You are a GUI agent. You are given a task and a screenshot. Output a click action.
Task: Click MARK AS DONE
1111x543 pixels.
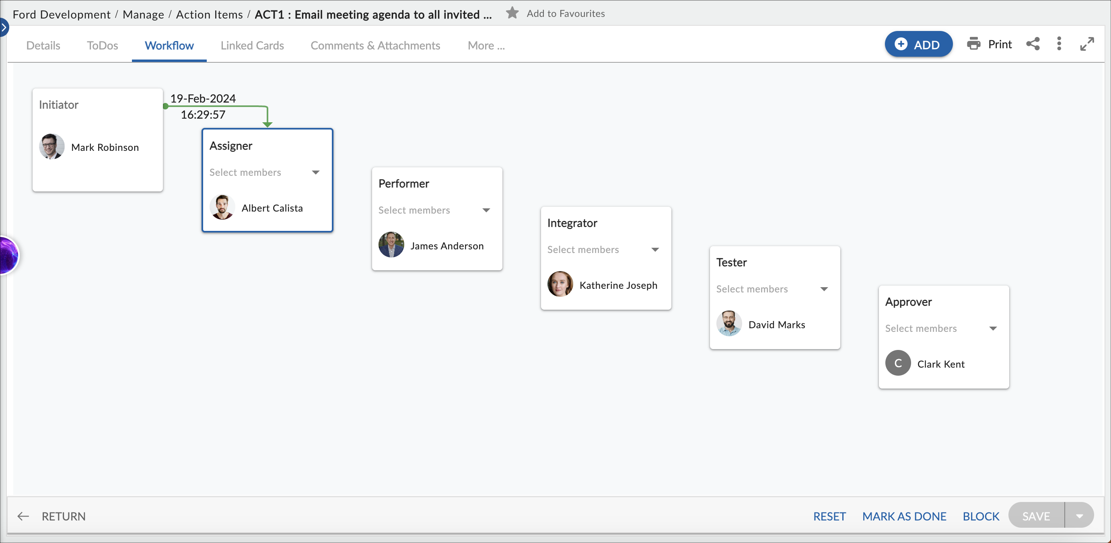[904, 516]
